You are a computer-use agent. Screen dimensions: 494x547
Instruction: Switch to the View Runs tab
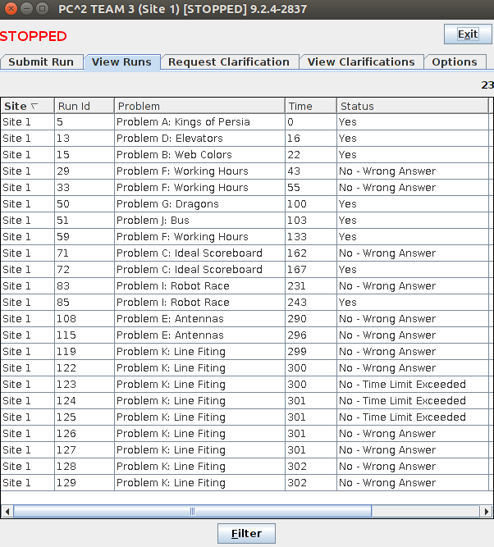click(121, 62)
